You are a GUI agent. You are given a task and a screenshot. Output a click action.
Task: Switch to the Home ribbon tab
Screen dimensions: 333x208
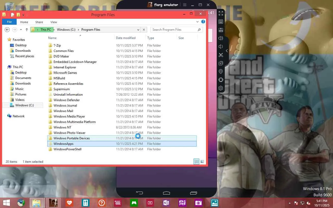click(x=24, y=22)
